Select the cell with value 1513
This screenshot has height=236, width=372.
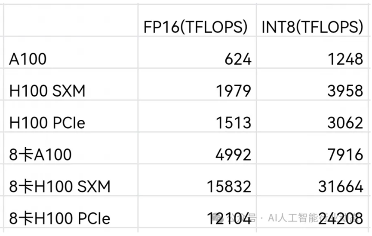(x=232, y=123)
